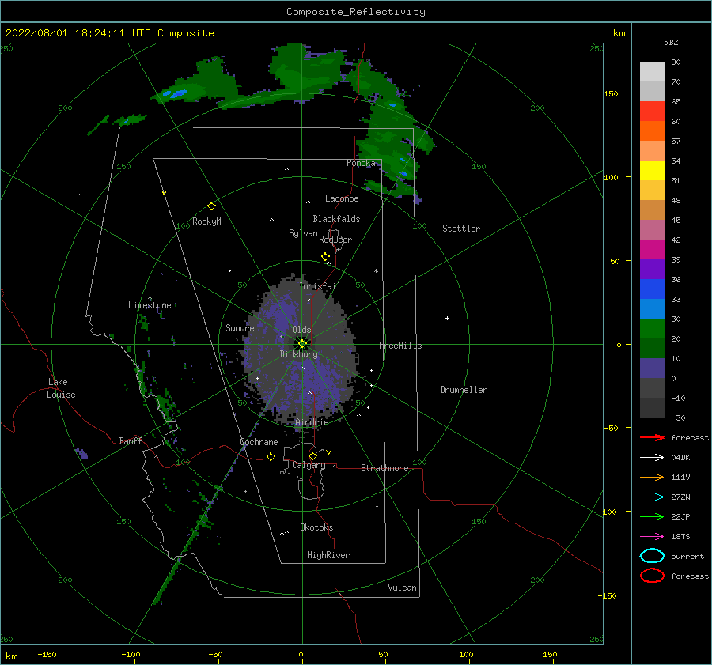This screenshot has width=712, height=665.
Task: Click the Limestone label
Action: click(150, 305)
